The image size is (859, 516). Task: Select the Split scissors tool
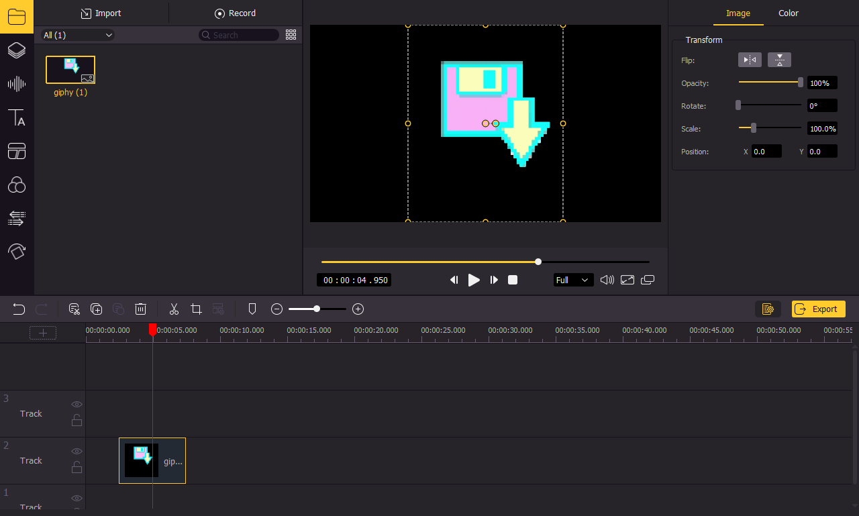[174, 309]
